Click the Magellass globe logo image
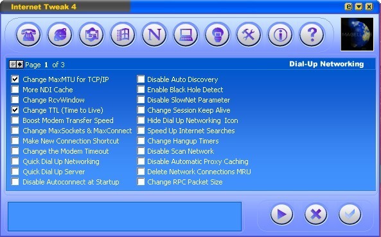 click(357, 34)
